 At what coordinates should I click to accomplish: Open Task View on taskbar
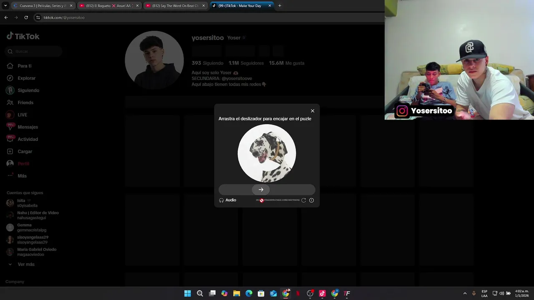212,293
